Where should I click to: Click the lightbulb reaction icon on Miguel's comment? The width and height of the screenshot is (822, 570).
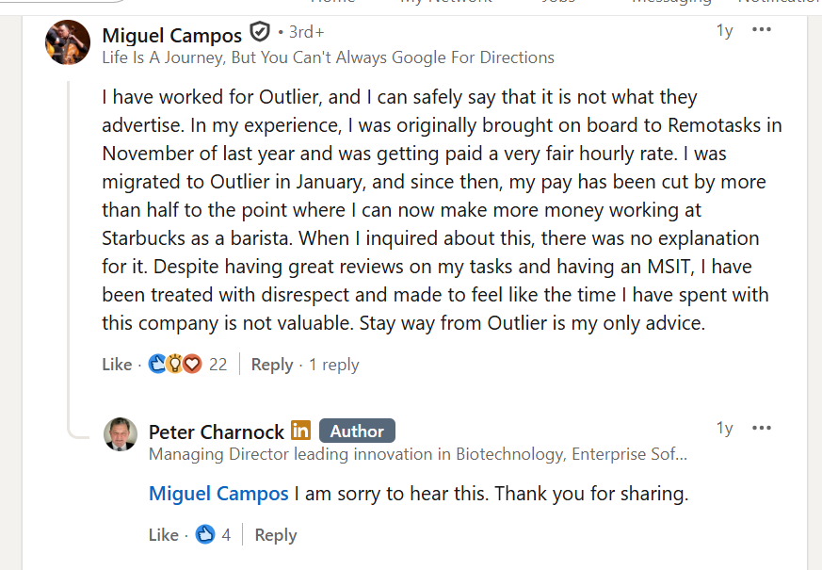[175, 364]
